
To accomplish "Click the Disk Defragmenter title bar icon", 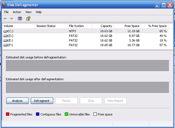I will (x=4, y=5).
